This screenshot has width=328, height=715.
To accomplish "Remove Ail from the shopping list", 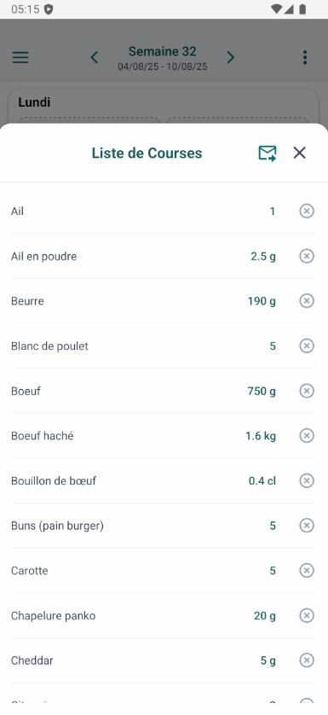I will 307,211.
